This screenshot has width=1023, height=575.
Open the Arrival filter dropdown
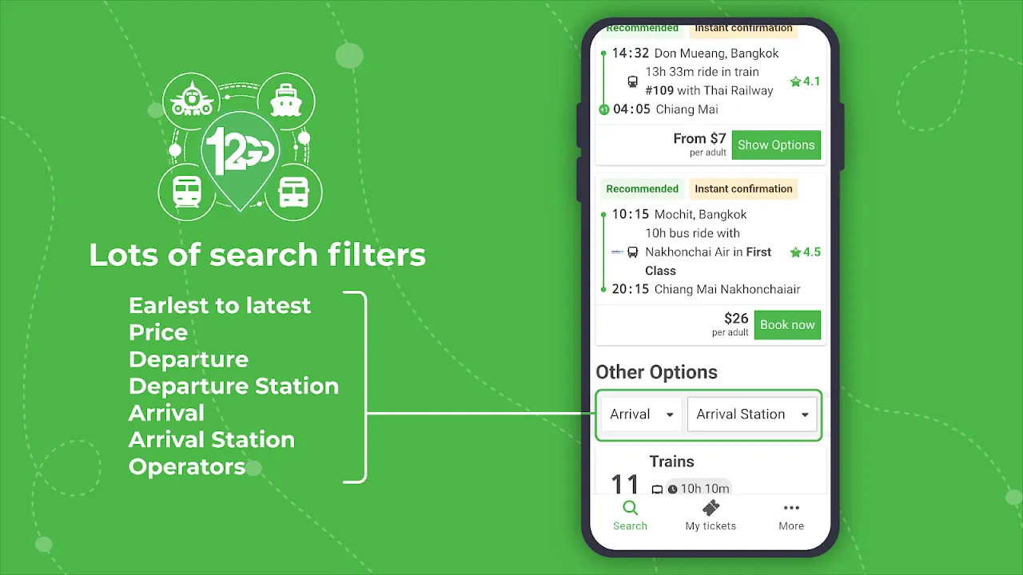[642, 414]
